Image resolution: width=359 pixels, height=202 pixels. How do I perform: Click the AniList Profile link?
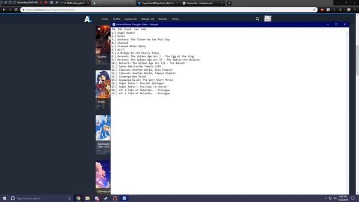[116, 19]
